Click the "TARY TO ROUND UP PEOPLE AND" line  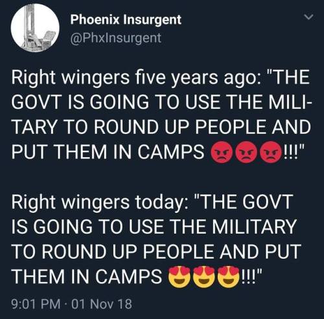click(x=161, y=127)
